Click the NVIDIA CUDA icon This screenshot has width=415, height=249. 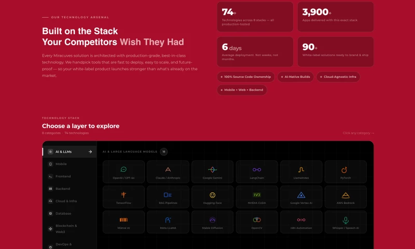point(257,195)
